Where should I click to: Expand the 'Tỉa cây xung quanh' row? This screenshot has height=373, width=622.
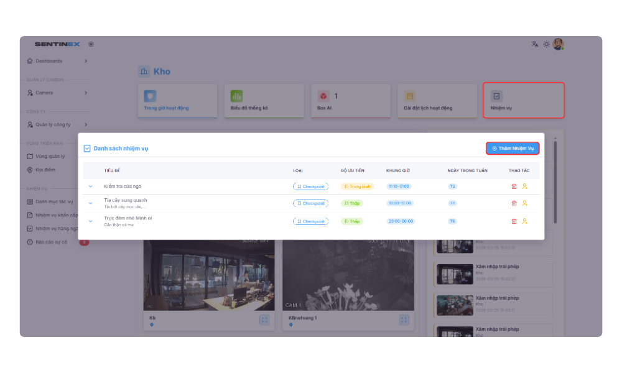[90, 203]
